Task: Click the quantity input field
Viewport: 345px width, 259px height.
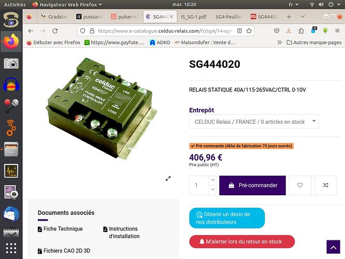Action: tap(199, 185)
